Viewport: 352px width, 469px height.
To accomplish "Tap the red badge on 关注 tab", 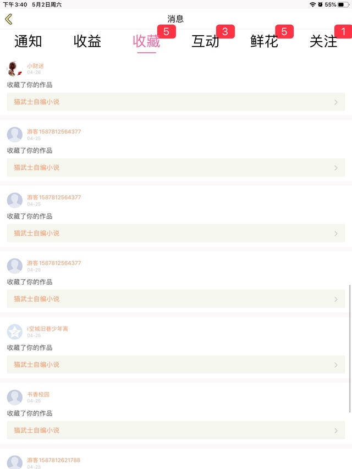I will tap(344, 32).
